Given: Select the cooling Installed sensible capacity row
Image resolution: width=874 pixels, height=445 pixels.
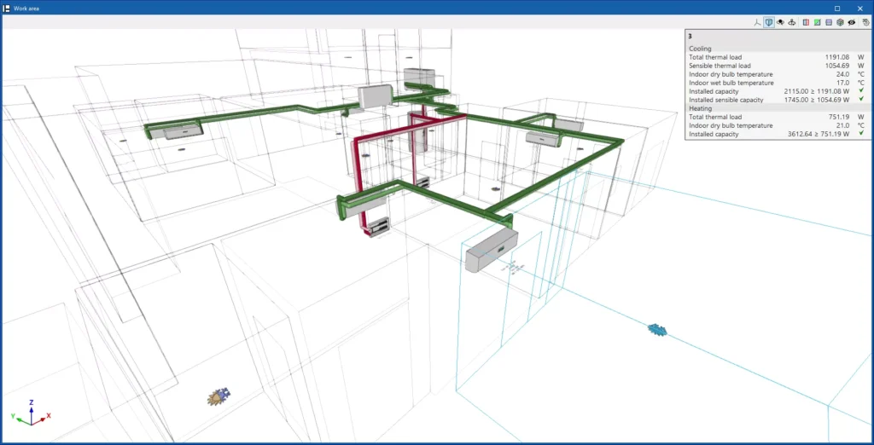Looking at the screenshot, I should click(777, 100).
